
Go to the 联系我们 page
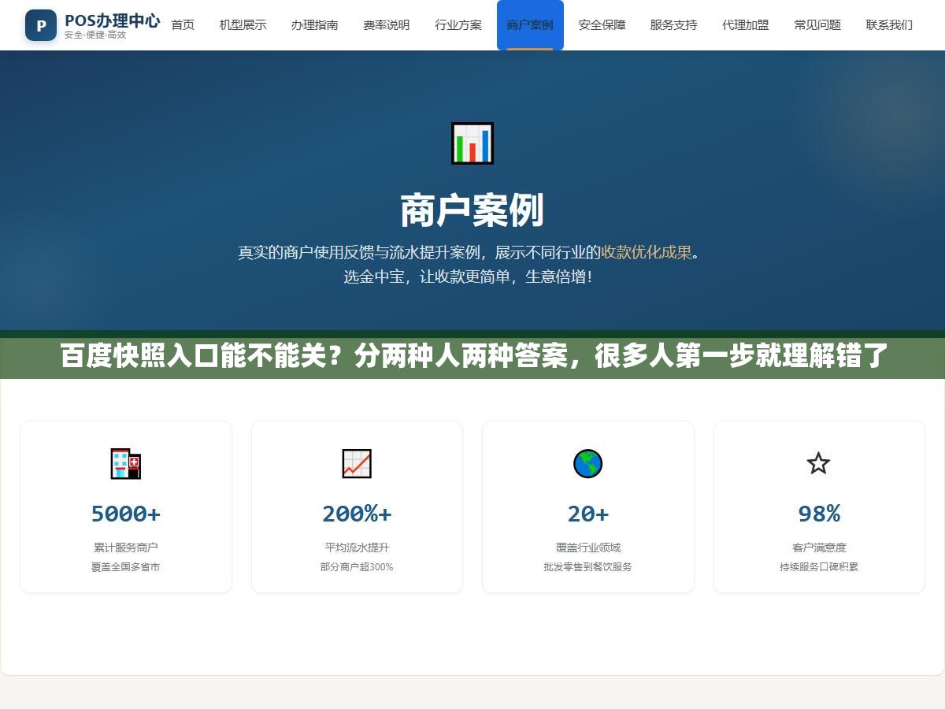click(889, 25)
